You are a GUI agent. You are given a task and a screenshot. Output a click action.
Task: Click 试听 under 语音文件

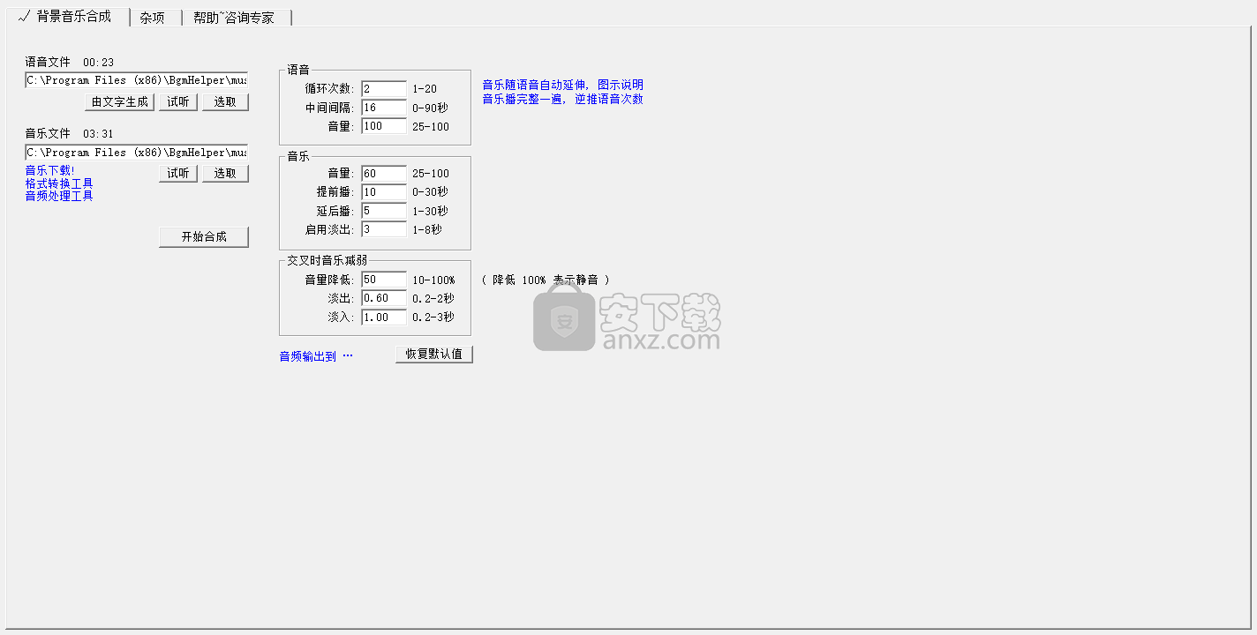(x=178, y=102)
